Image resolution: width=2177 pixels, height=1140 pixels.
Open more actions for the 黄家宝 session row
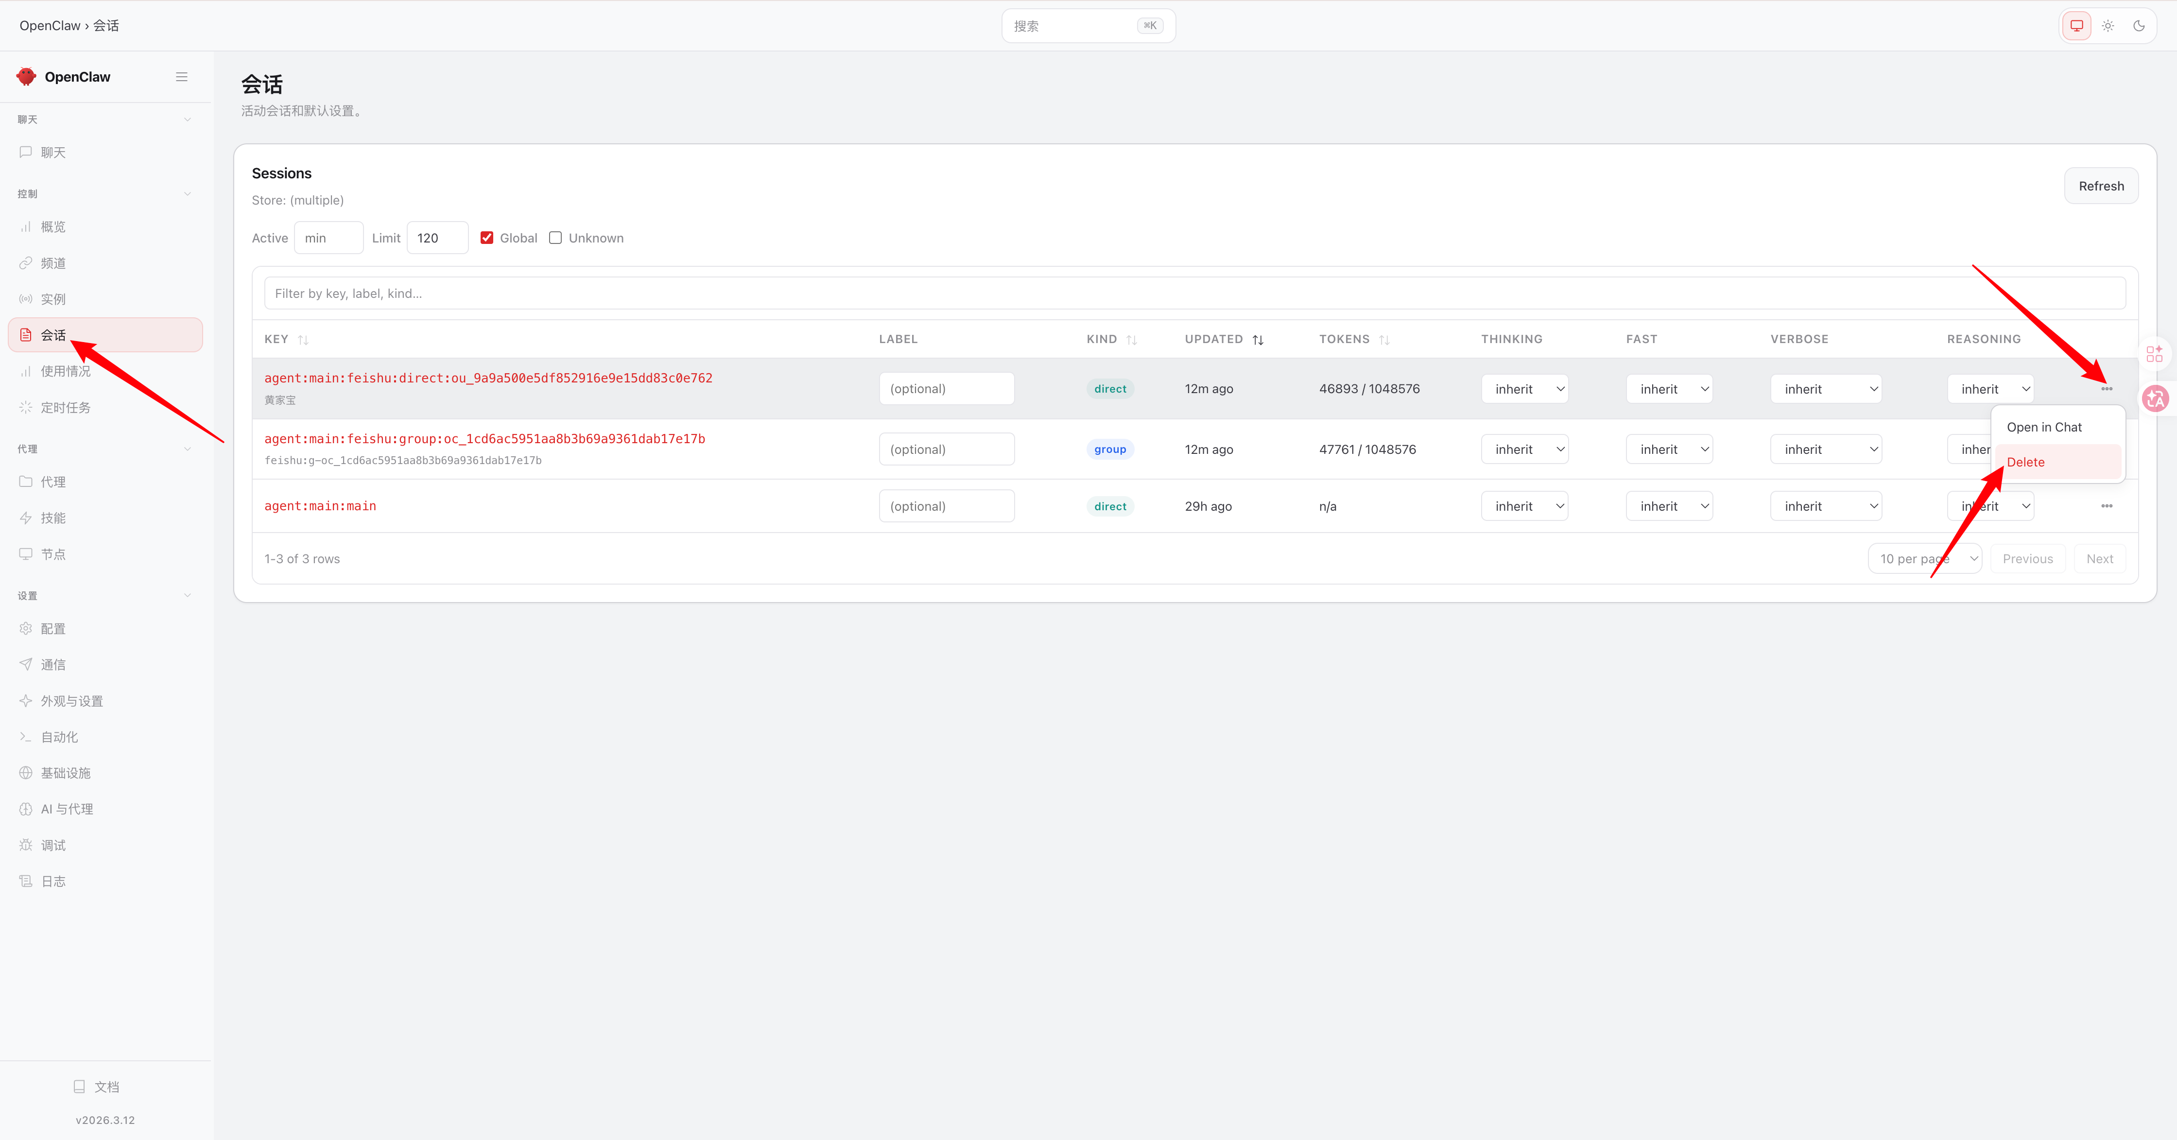tap(2107, 389)
